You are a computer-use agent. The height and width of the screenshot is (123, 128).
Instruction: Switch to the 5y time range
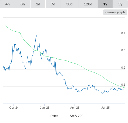[120, 4]
